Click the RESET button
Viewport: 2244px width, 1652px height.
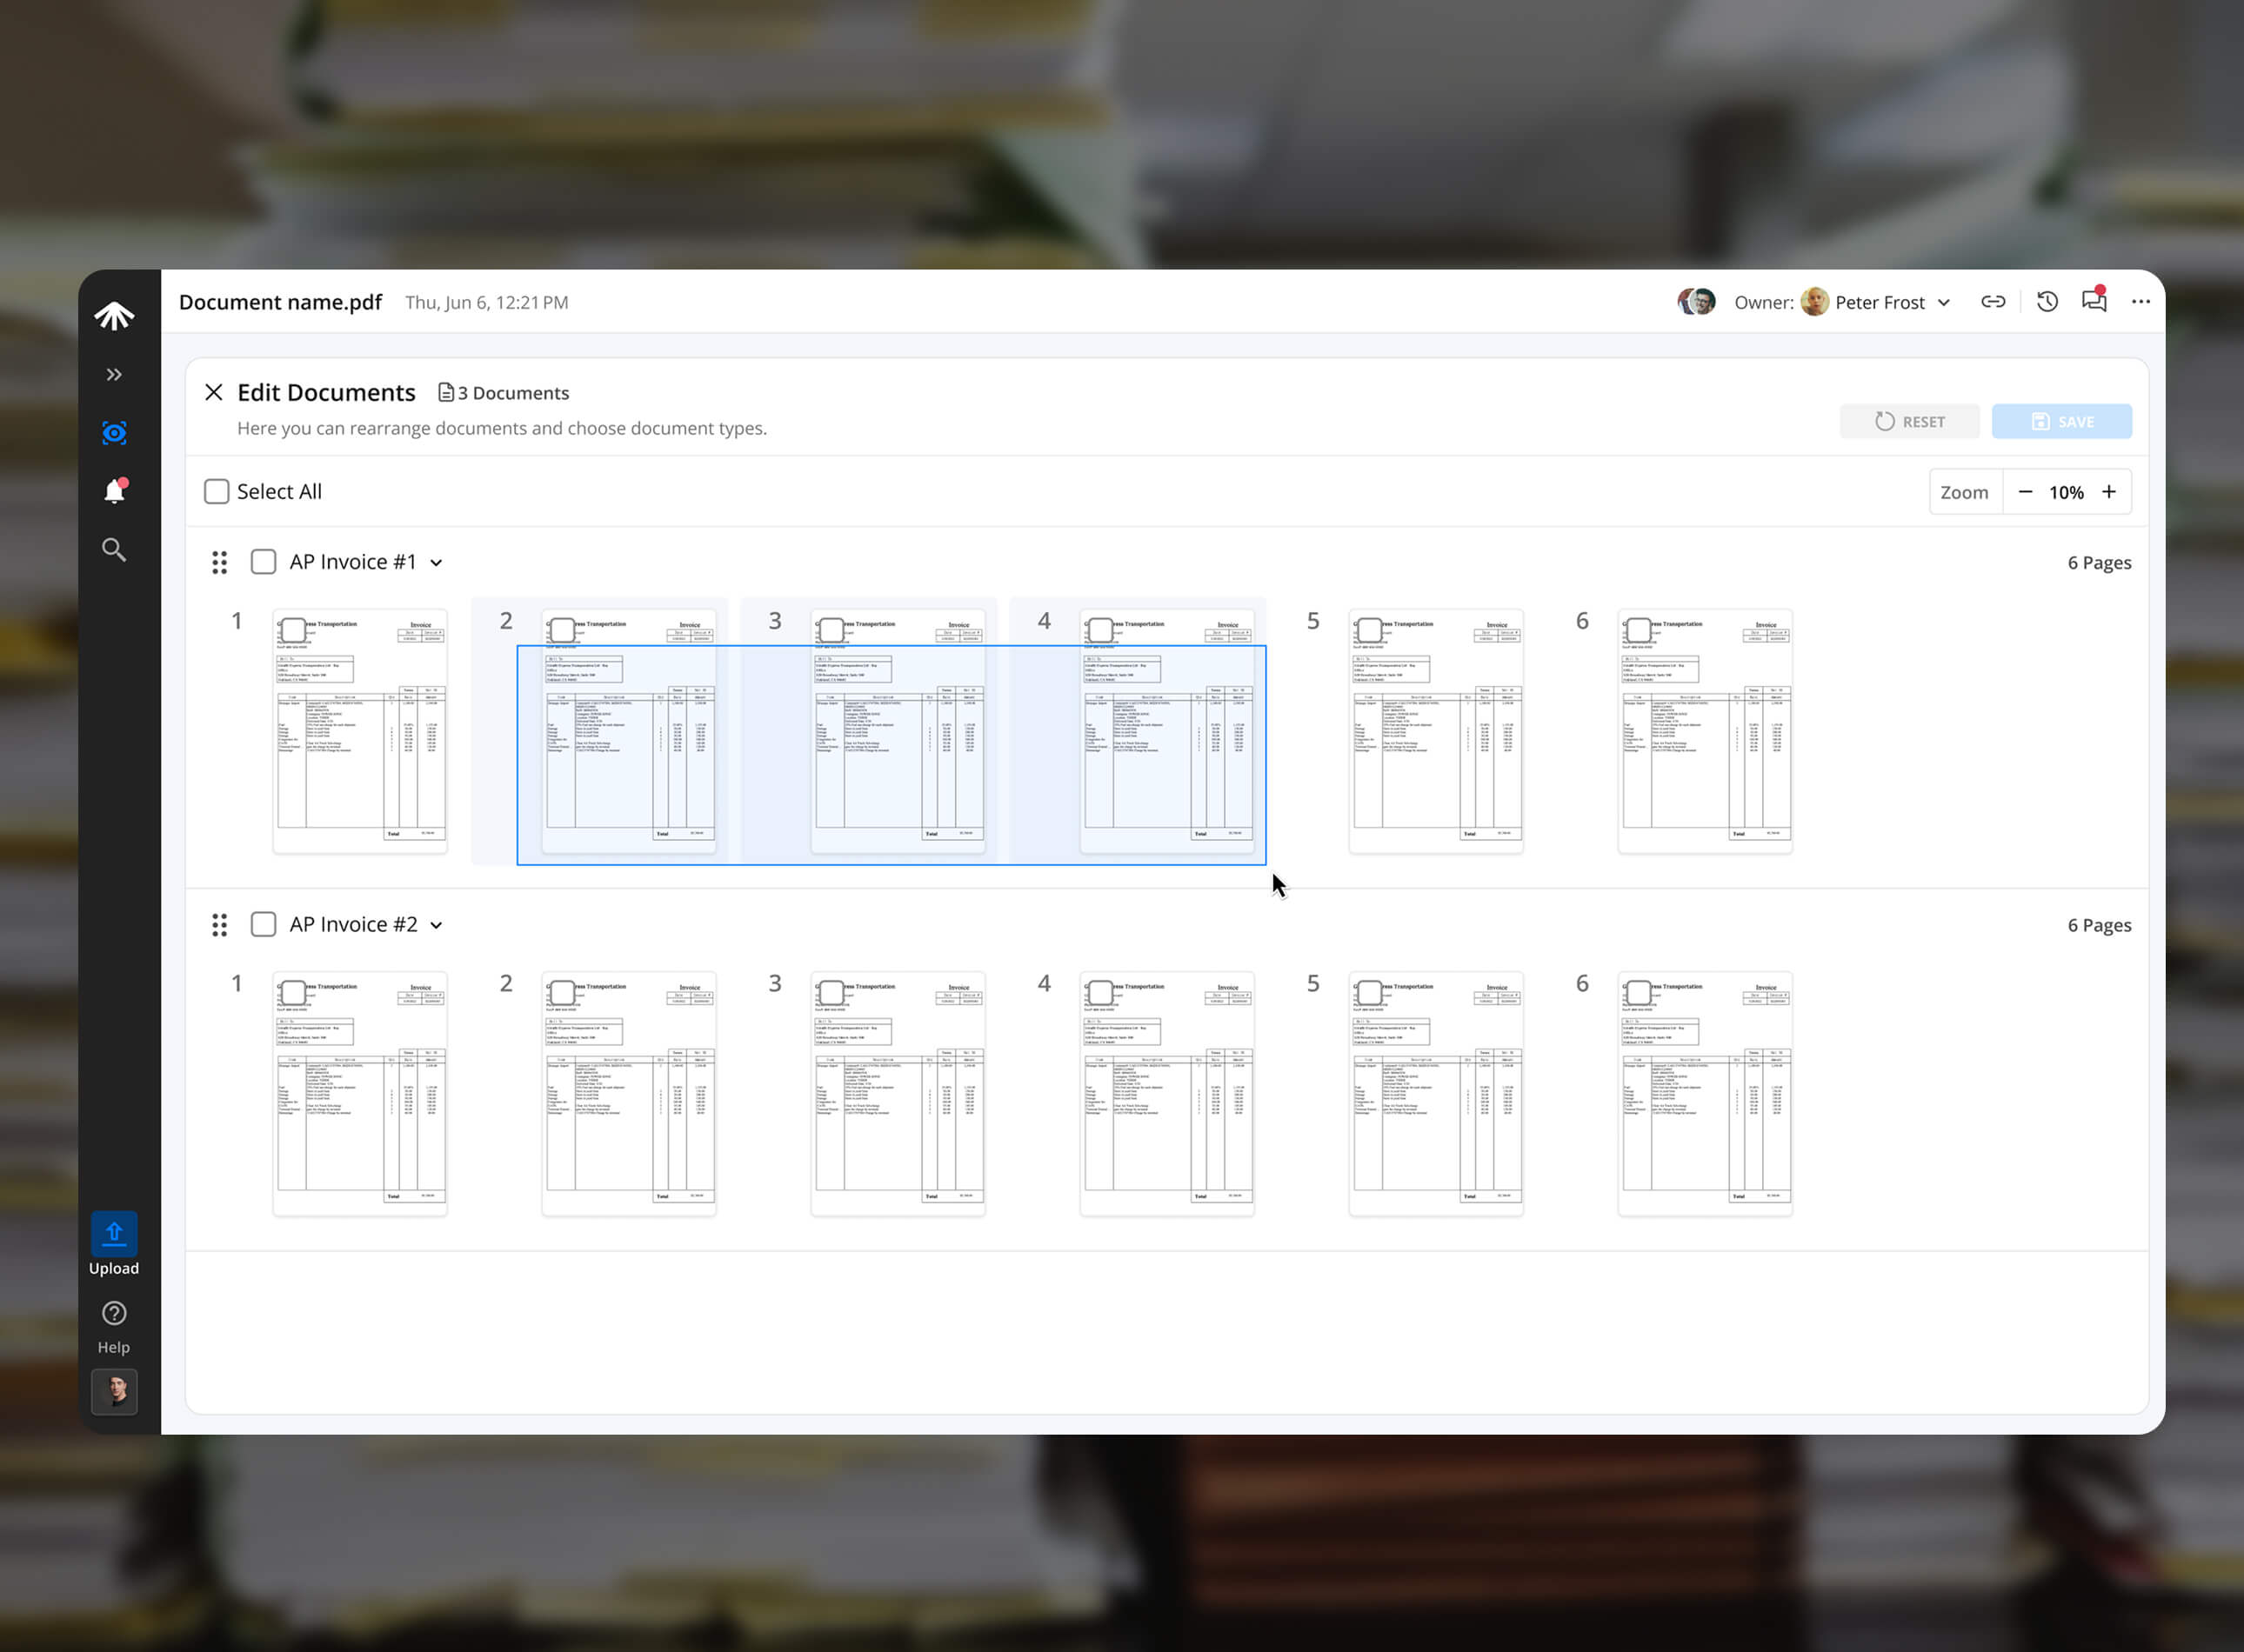[1909, 422]
